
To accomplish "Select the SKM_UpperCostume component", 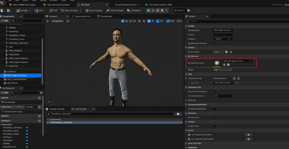I will 18,62.
